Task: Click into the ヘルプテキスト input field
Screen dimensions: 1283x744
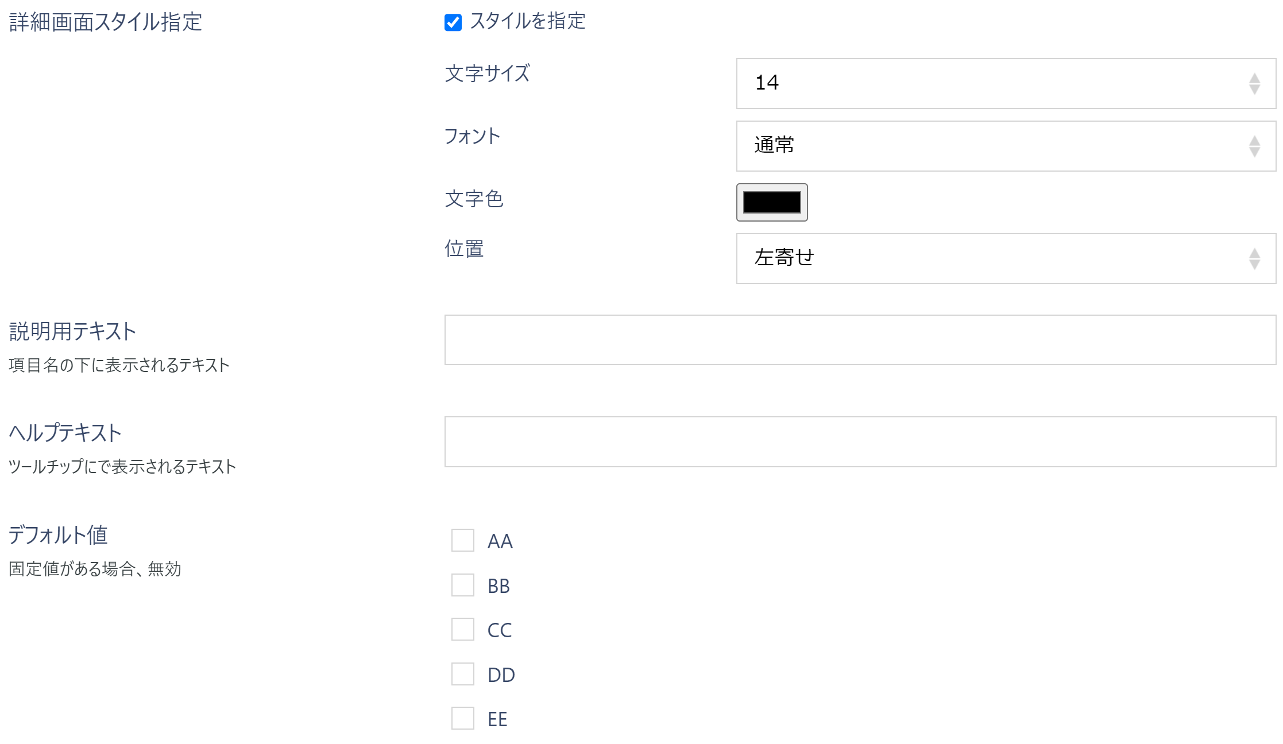Action: 860,441
